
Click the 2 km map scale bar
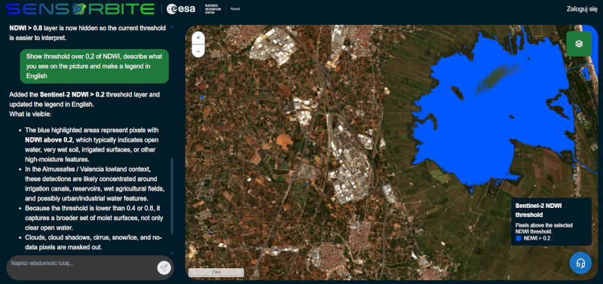coord(216,273)
